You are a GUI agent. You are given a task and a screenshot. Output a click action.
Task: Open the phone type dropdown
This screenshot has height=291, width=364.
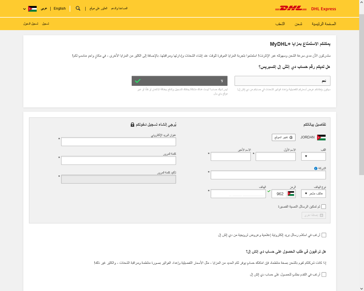(313, 194)
